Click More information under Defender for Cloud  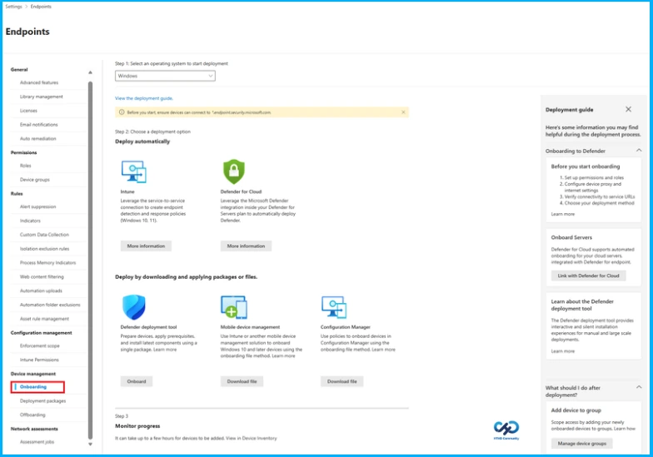246,246
